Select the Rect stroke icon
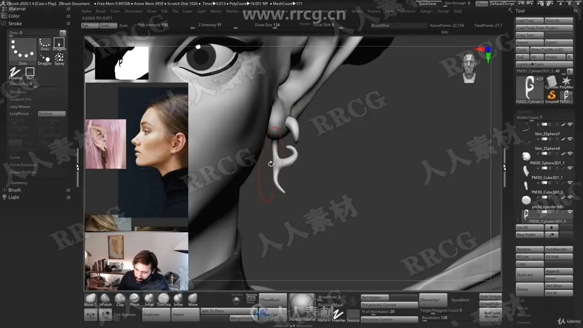Screen dimensions: 583x328 30,73
